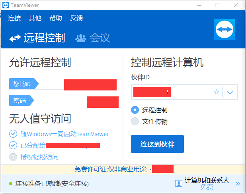The height and width of the screenshot is (194, 246).
Task: Close the TeamViewer window
Action: tap(236, 5)
